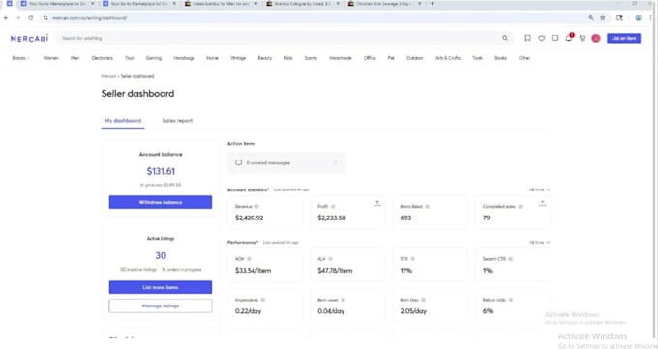Open the Sports category menu

[x=311, y=58]
